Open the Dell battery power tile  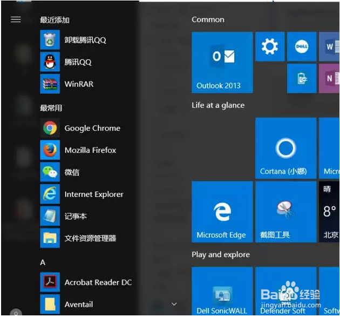coord(302,78)
